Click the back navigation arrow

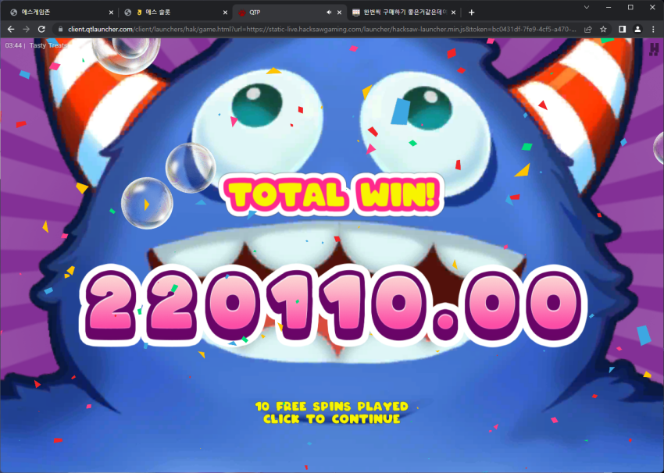(x=11, y=29)
